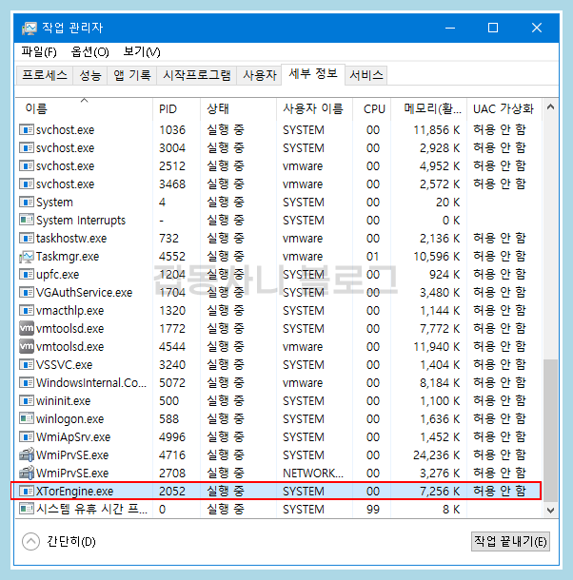Sort by the 상태 column header
Image resolution: width=573 pixels, height=580 pixels.
click(x=238, y=108)
